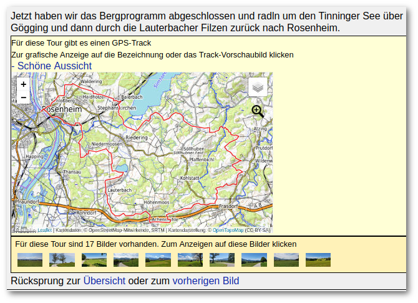Click the text 'Für diese Tour sind 17 Bilder vorhanden'

pos(87,244)
